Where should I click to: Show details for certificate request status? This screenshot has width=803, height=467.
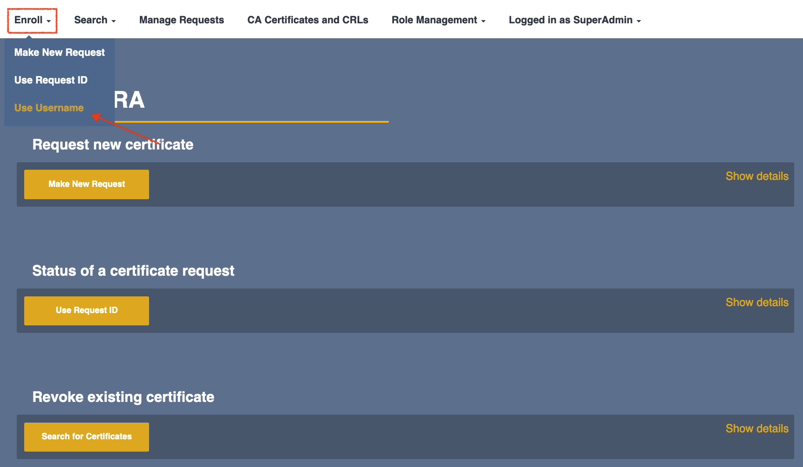pos(756,303)
